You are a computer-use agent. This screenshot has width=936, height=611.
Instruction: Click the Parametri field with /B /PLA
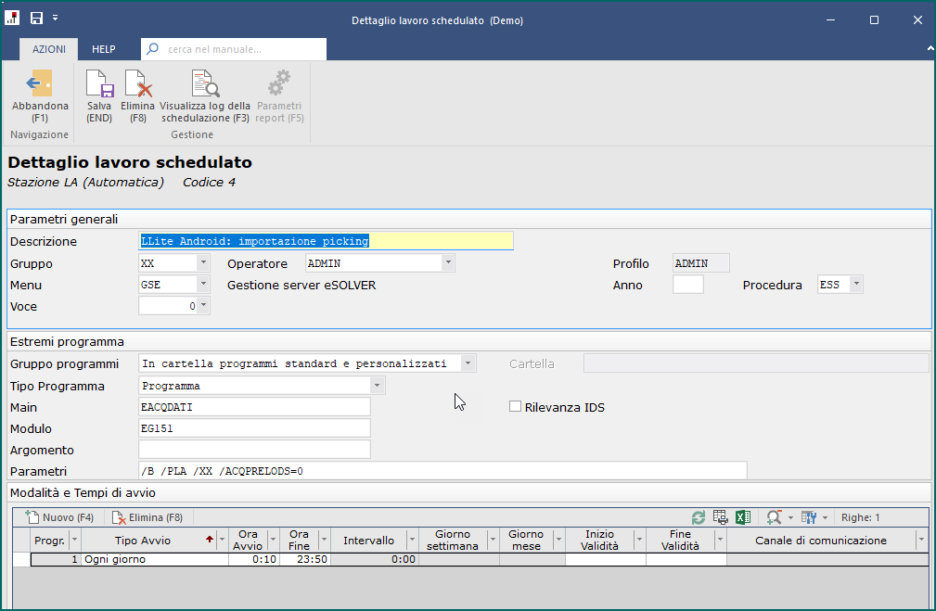pyautogui.click(x=442, y=471)
